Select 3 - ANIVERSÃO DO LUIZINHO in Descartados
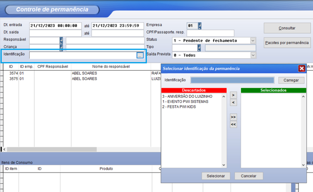 tap(187, 96)
